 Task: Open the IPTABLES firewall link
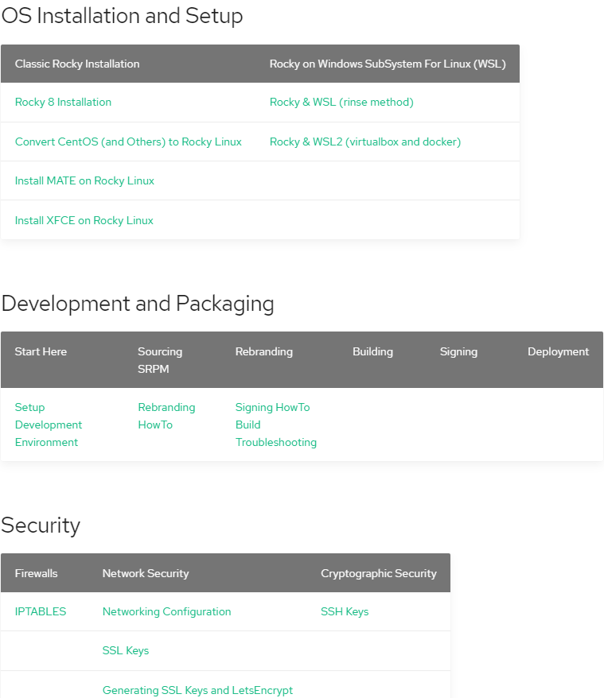(40, 611)
